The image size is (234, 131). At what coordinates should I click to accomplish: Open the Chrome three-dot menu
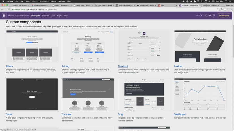(231, 9)
